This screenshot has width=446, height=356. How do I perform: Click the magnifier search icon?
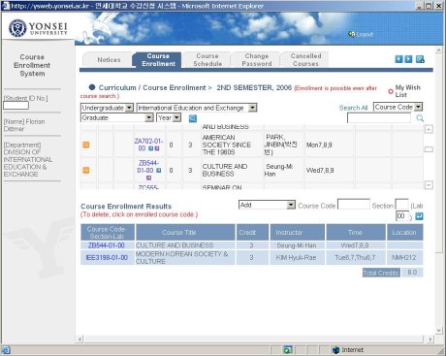coord(420,118)
